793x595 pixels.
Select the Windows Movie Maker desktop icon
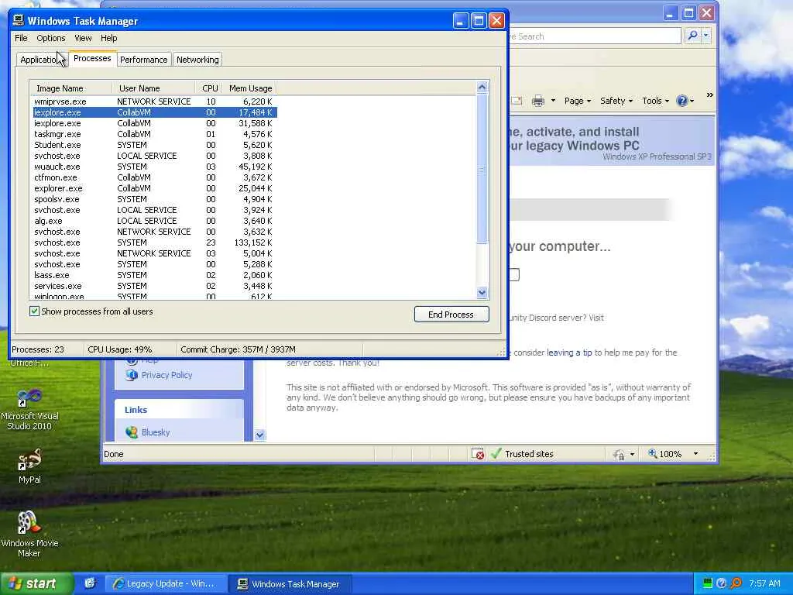tap(29, 535)
